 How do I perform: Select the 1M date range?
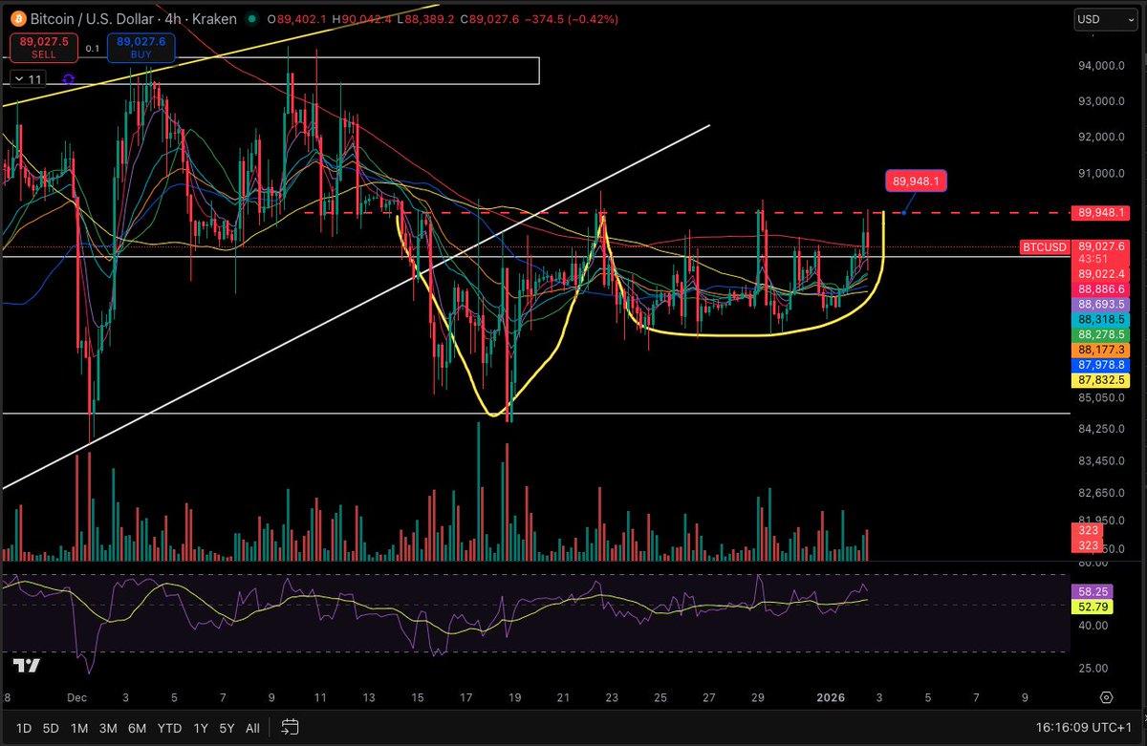click(79, 728)
